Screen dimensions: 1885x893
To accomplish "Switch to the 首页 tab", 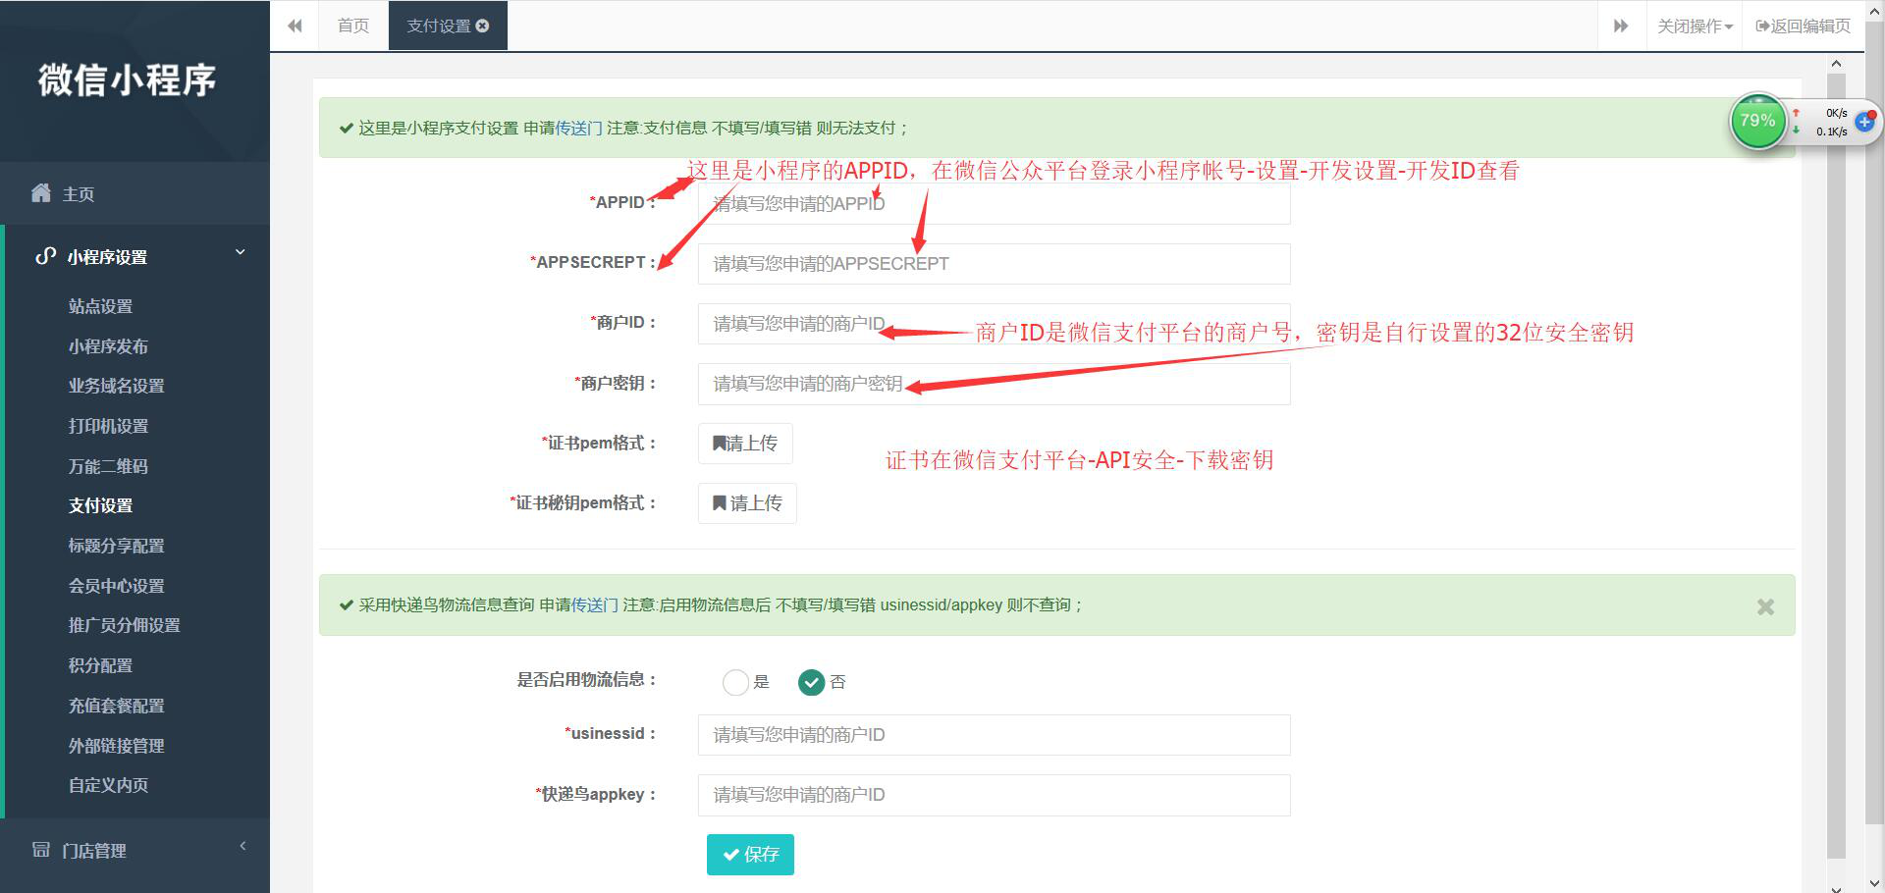I will (353, 26).
